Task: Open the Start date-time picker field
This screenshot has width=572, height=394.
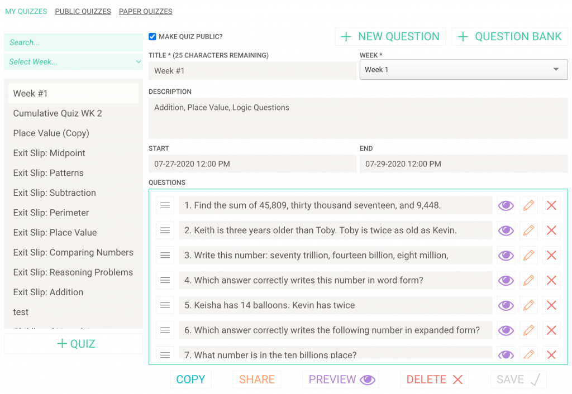Action: 252,164
